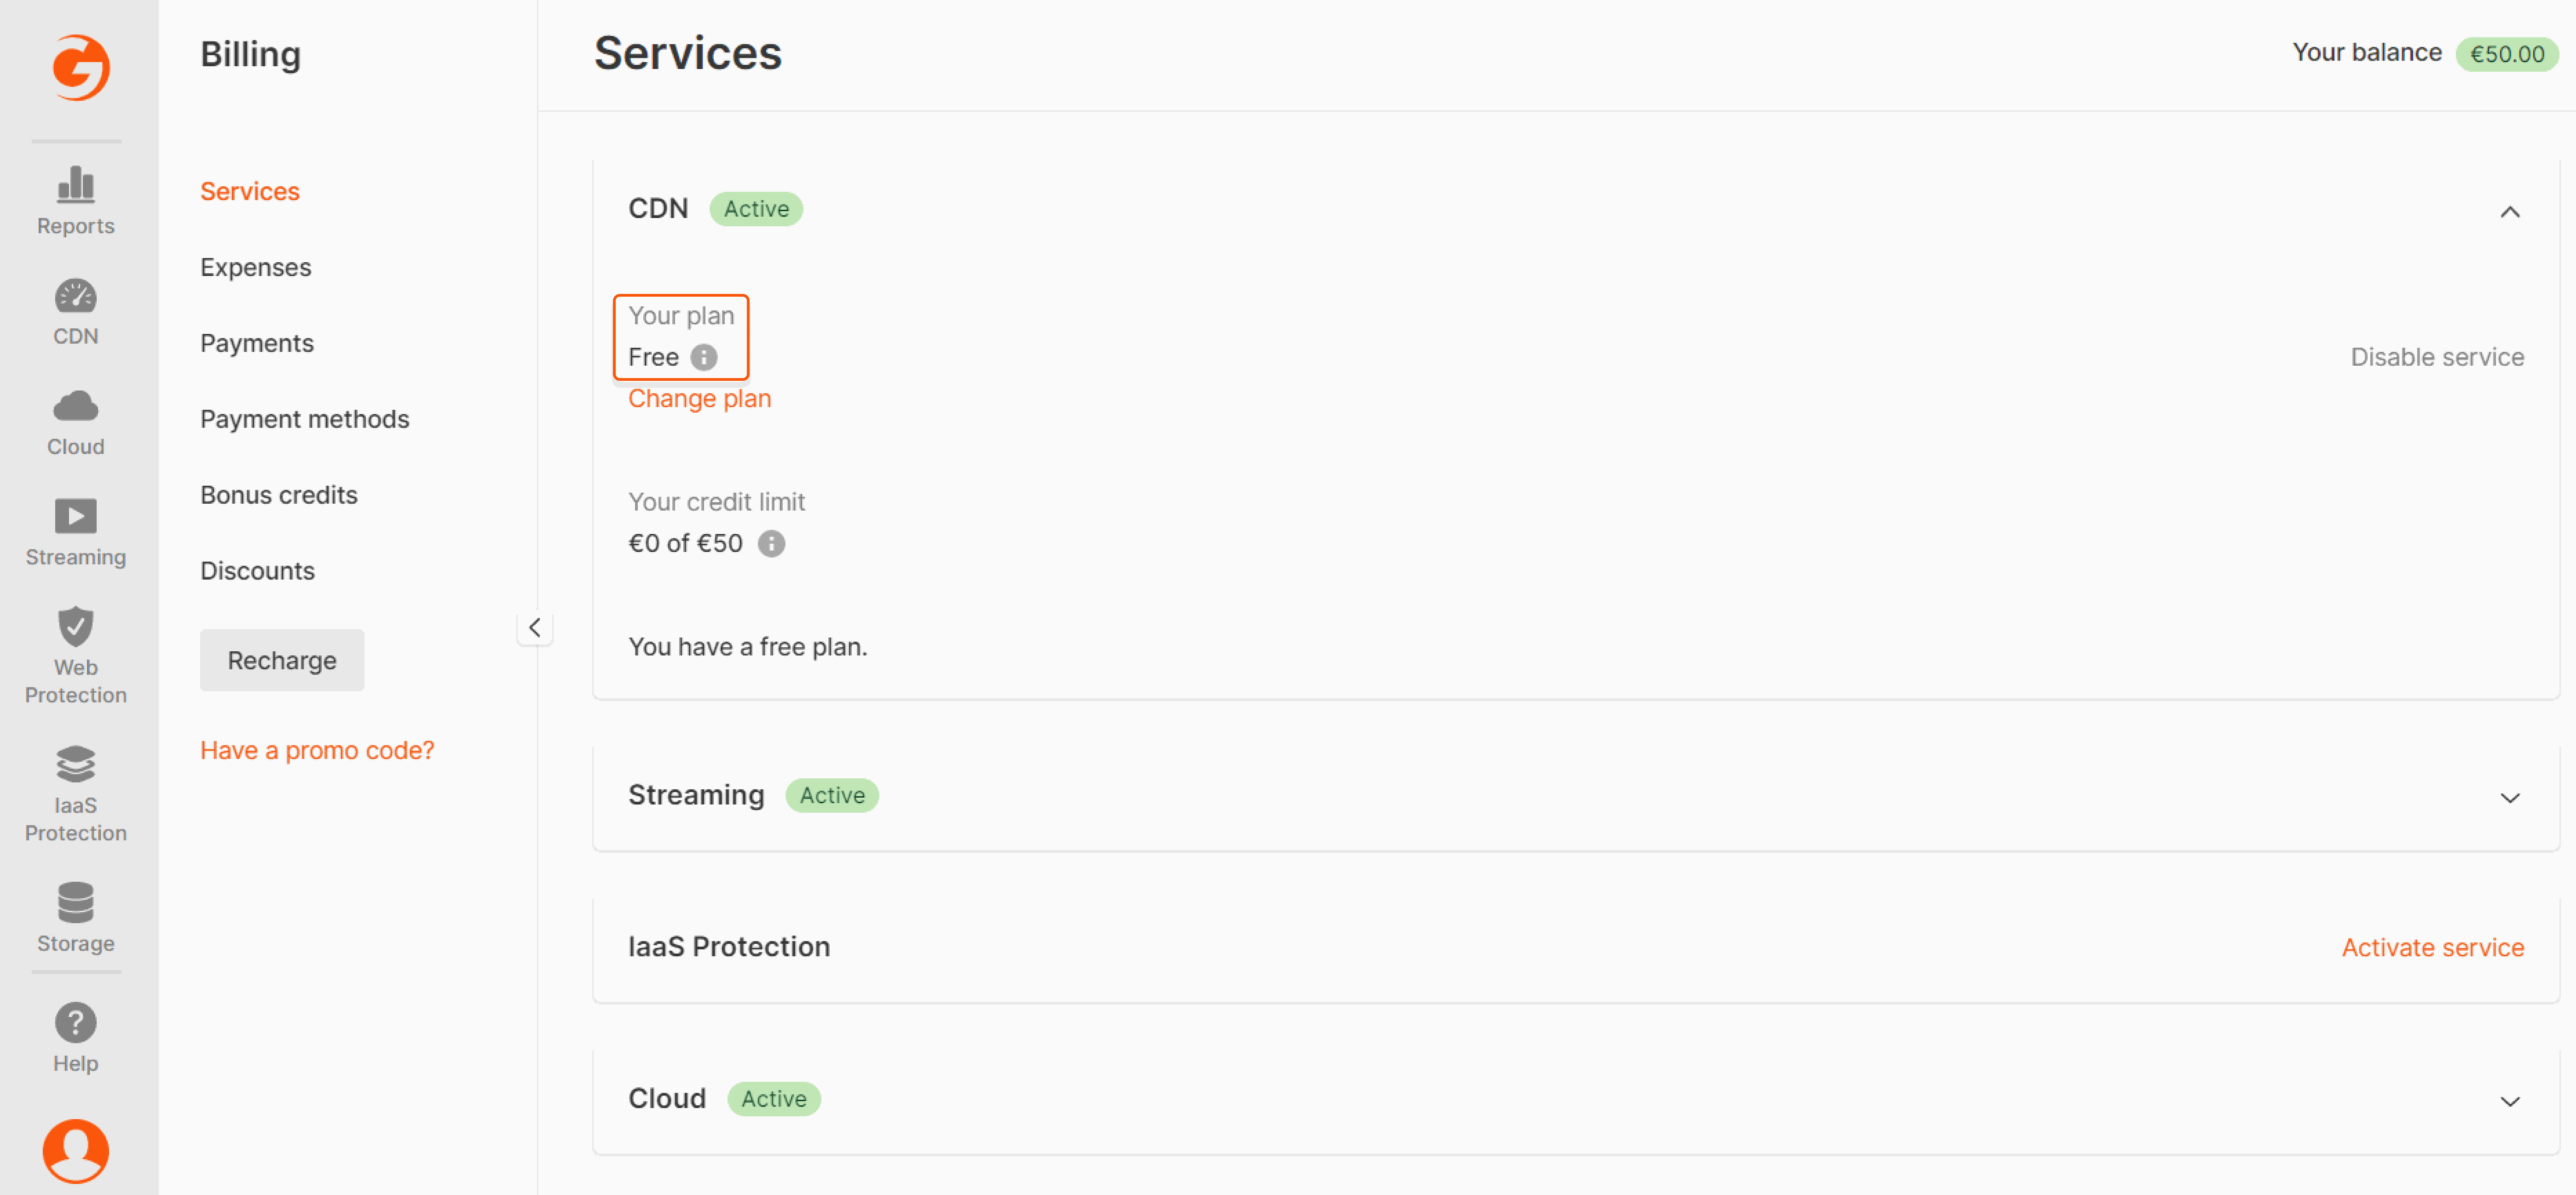
Task: Open the Streaming play icon in sidebar
Action: tap(76, 516)
